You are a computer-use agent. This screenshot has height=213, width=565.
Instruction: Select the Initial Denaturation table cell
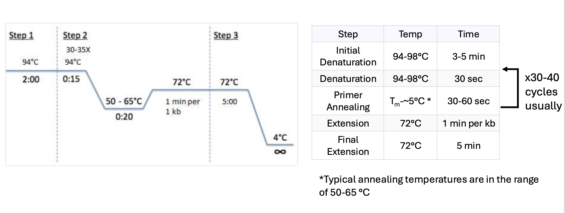click(348, 56)
